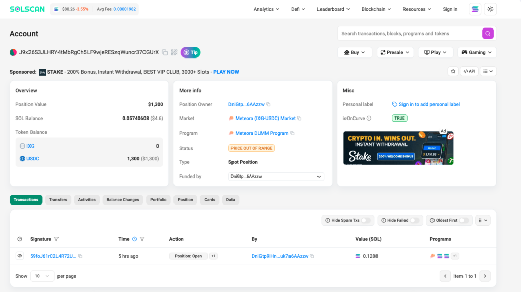Click the Solana network selector icon

tap(475, 9)
